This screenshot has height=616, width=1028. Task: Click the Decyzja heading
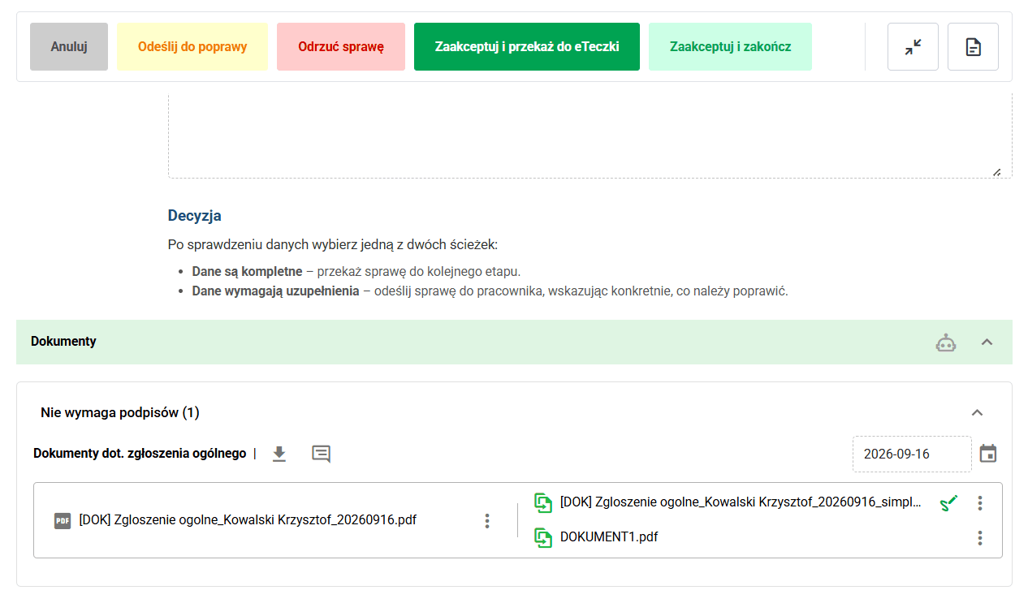click(195, 216)
